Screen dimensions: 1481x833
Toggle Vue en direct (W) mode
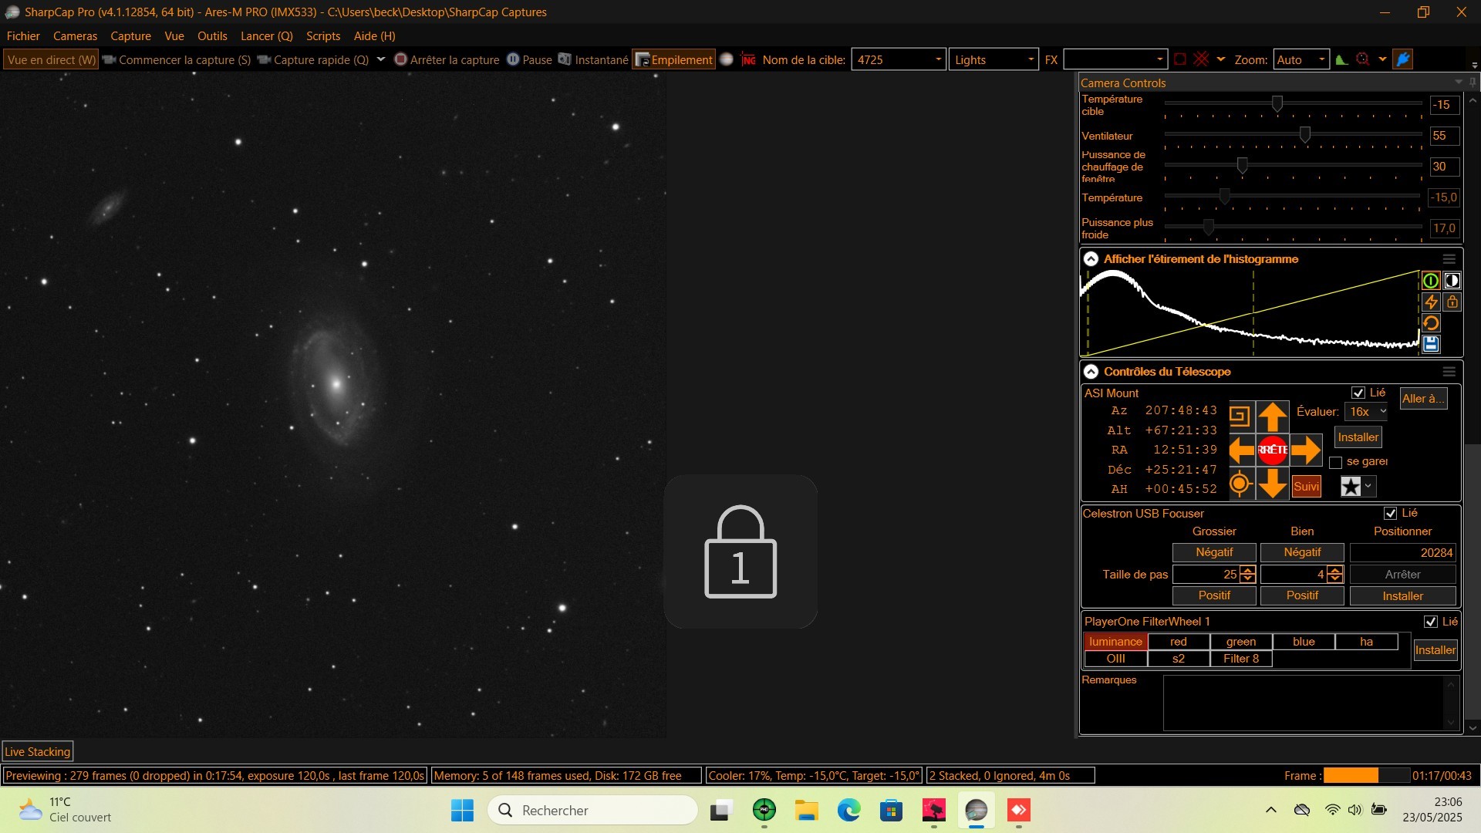(51, 59)
